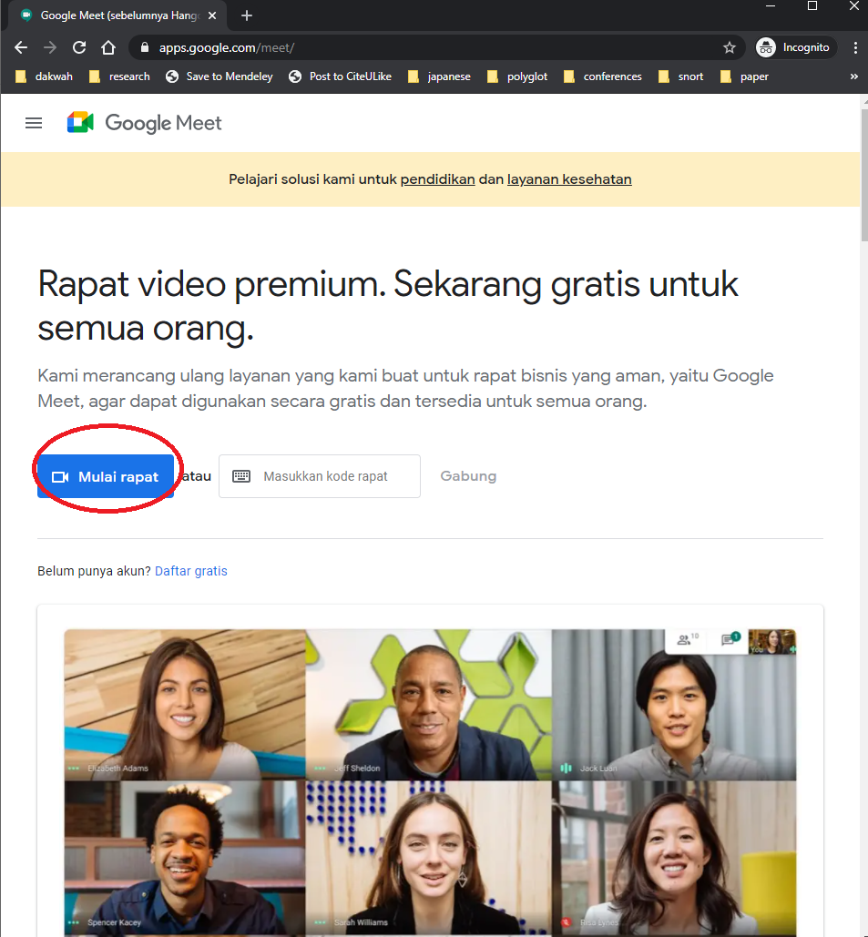Open the japanese bookmark folder
Viewport: 868px width, 937px height.
pos(440,76)
